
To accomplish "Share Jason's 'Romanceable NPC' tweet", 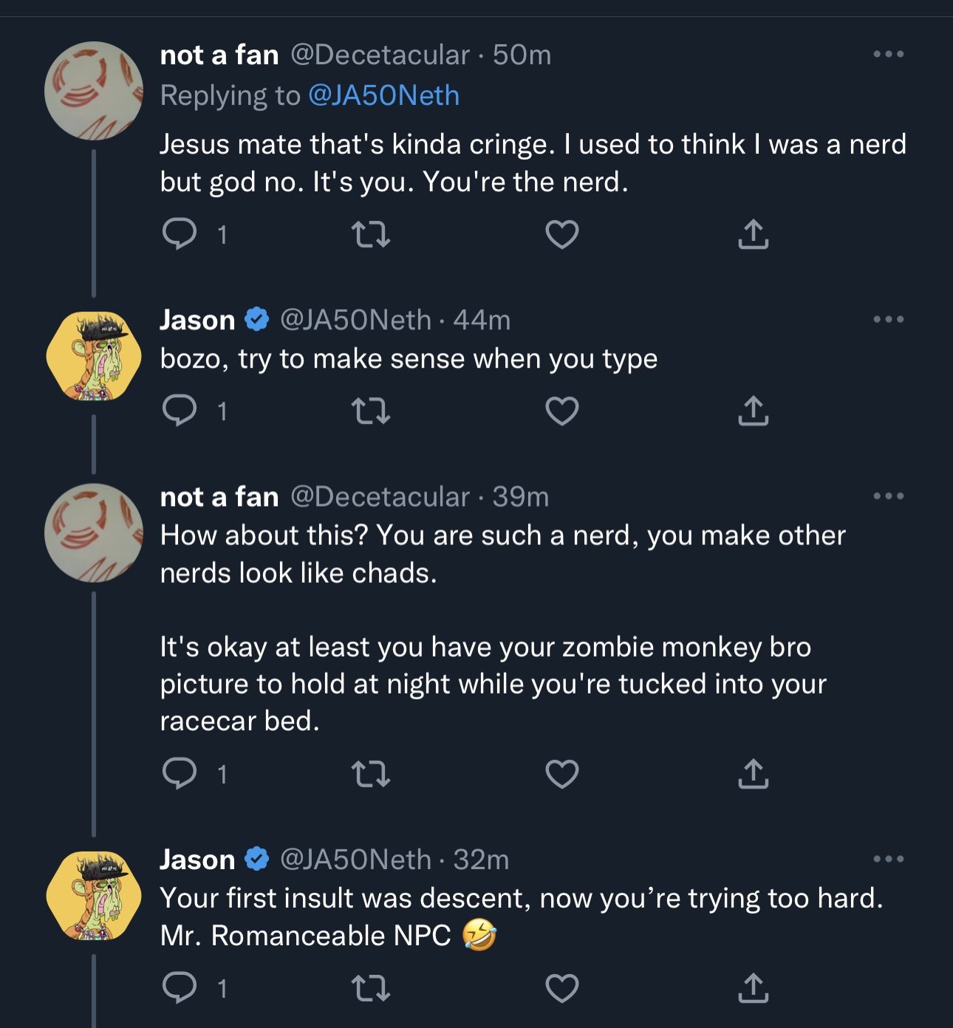I will pos(753,988).
